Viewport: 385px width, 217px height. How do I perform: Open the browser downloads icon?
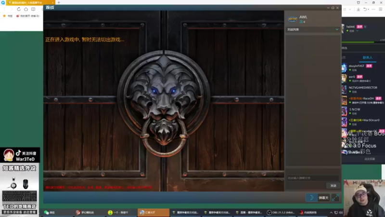(x=358, y=9)
